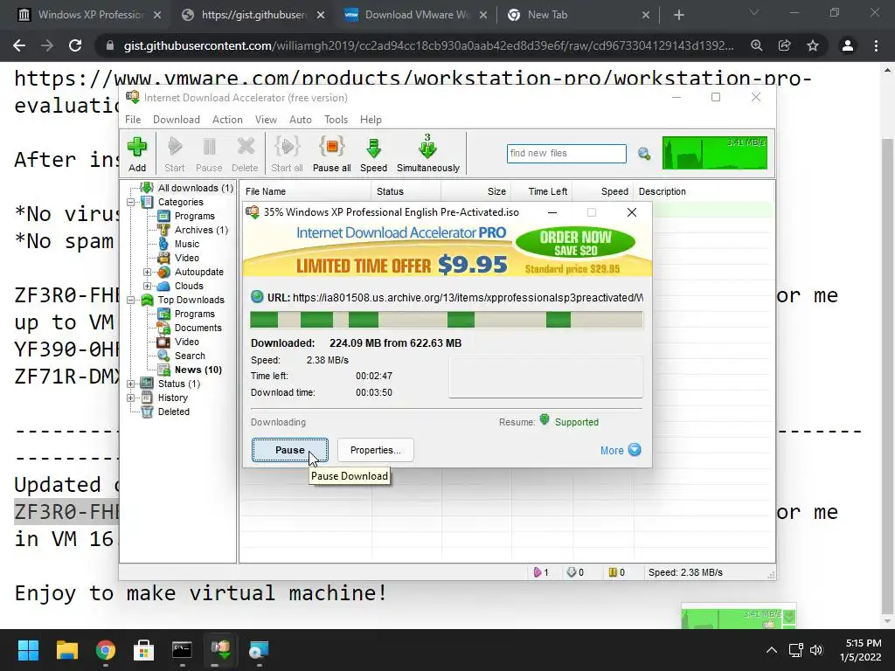Select the Search item in tree
The width and height of the screenshot is (895, 671).
(x=190, y=356)
